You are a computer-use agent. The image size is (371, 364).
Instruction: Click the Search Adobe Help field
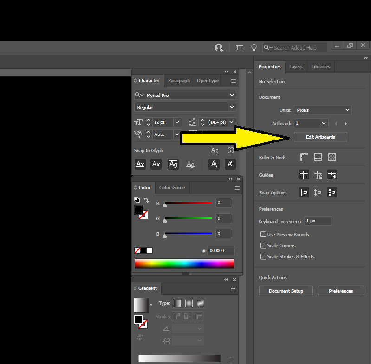pos(295,48)
